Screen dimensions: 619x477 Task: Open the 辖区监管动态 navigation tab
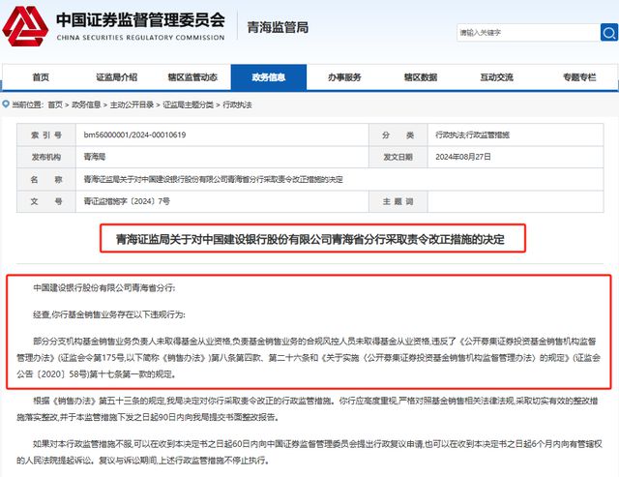(x=192, y=77)
